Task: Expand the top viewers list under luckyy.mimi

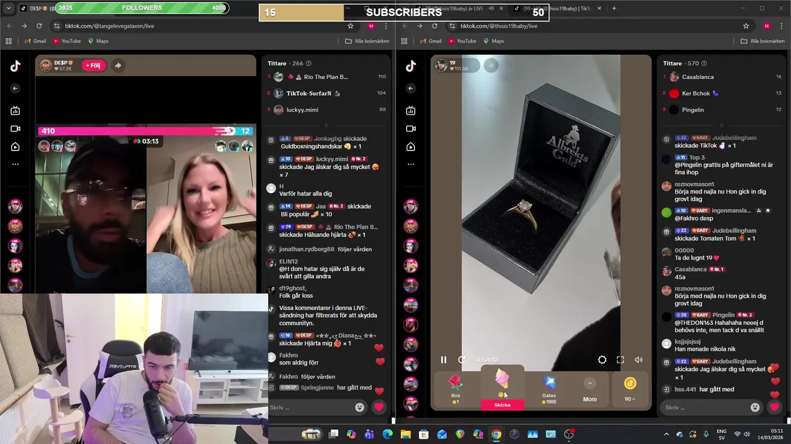Action: 326,125
